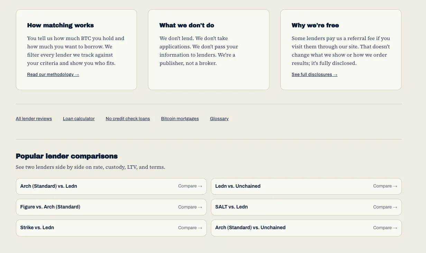
Task: Visit No credit check loans page
Action: click(128, 119)
